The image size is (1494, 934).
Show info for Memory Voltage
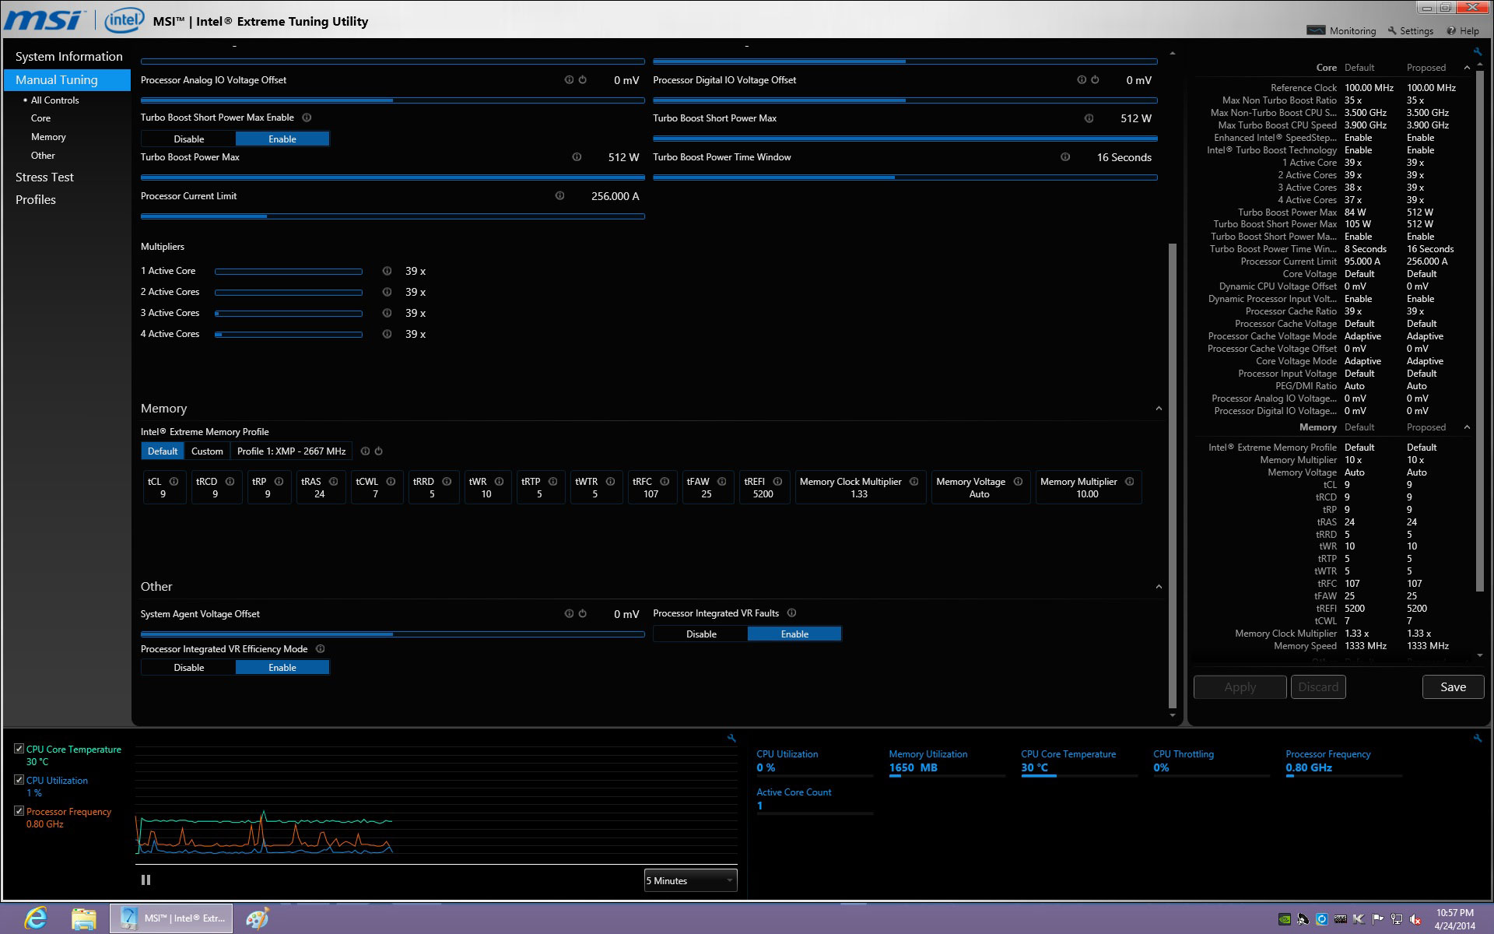point(1018,482)
